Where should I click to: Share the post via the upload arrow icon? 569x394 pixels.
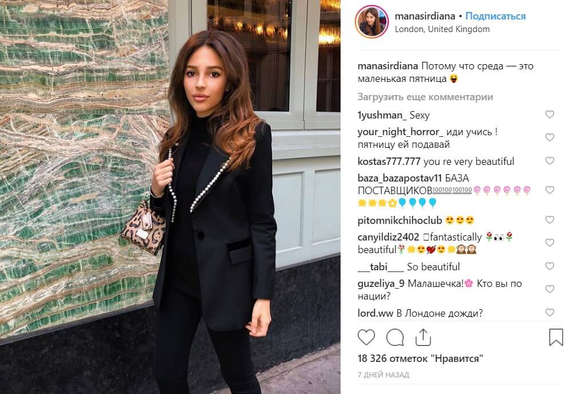[423, 337]
